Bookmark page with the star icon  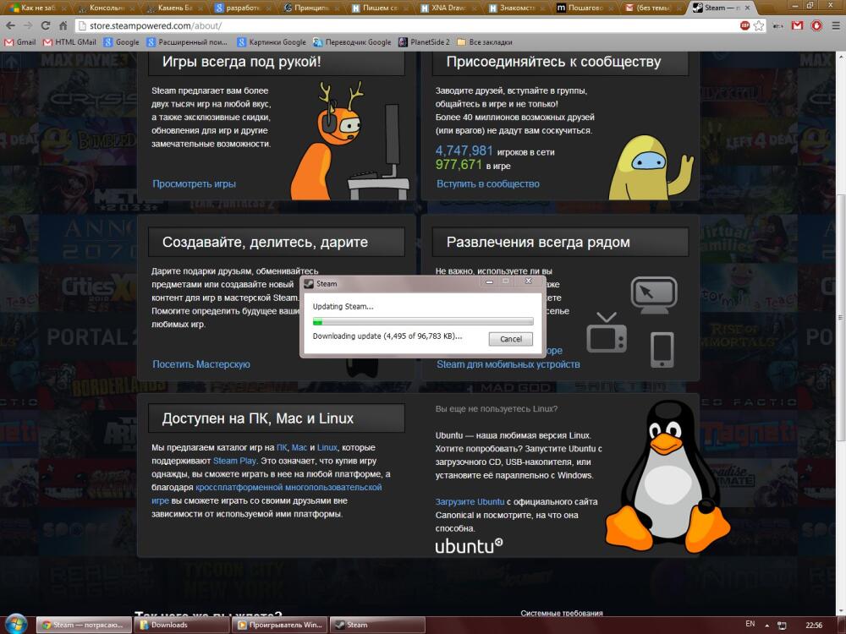759,25
